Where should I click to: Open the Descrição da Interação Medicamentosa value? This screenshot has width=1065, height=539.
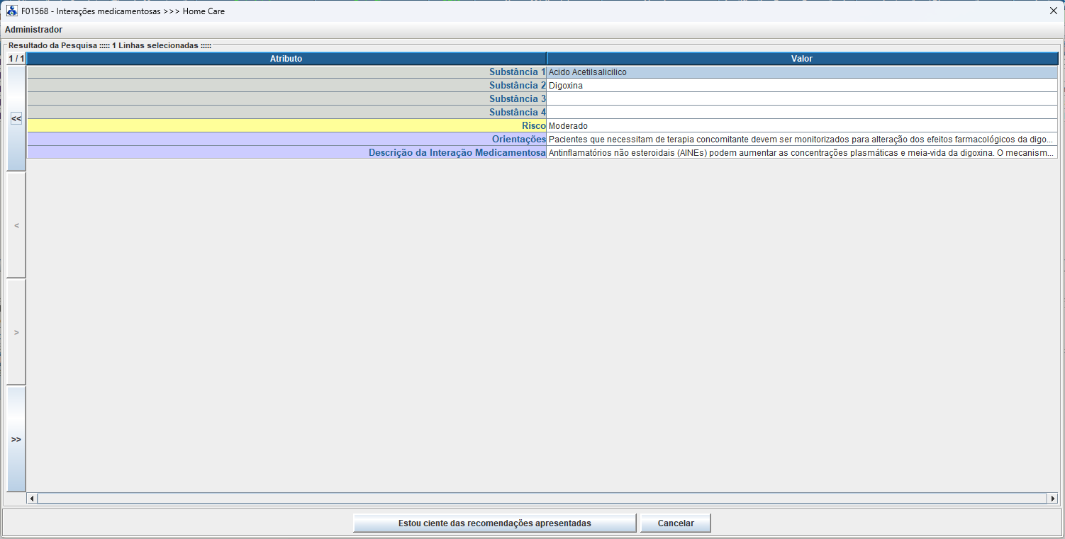pyautogui.click(x=802, y=153)
